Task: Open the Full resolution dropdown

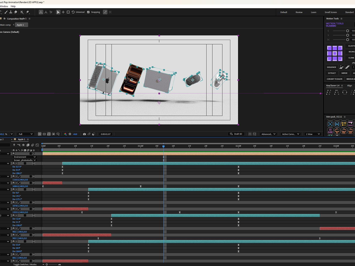Action: [26, 134]
